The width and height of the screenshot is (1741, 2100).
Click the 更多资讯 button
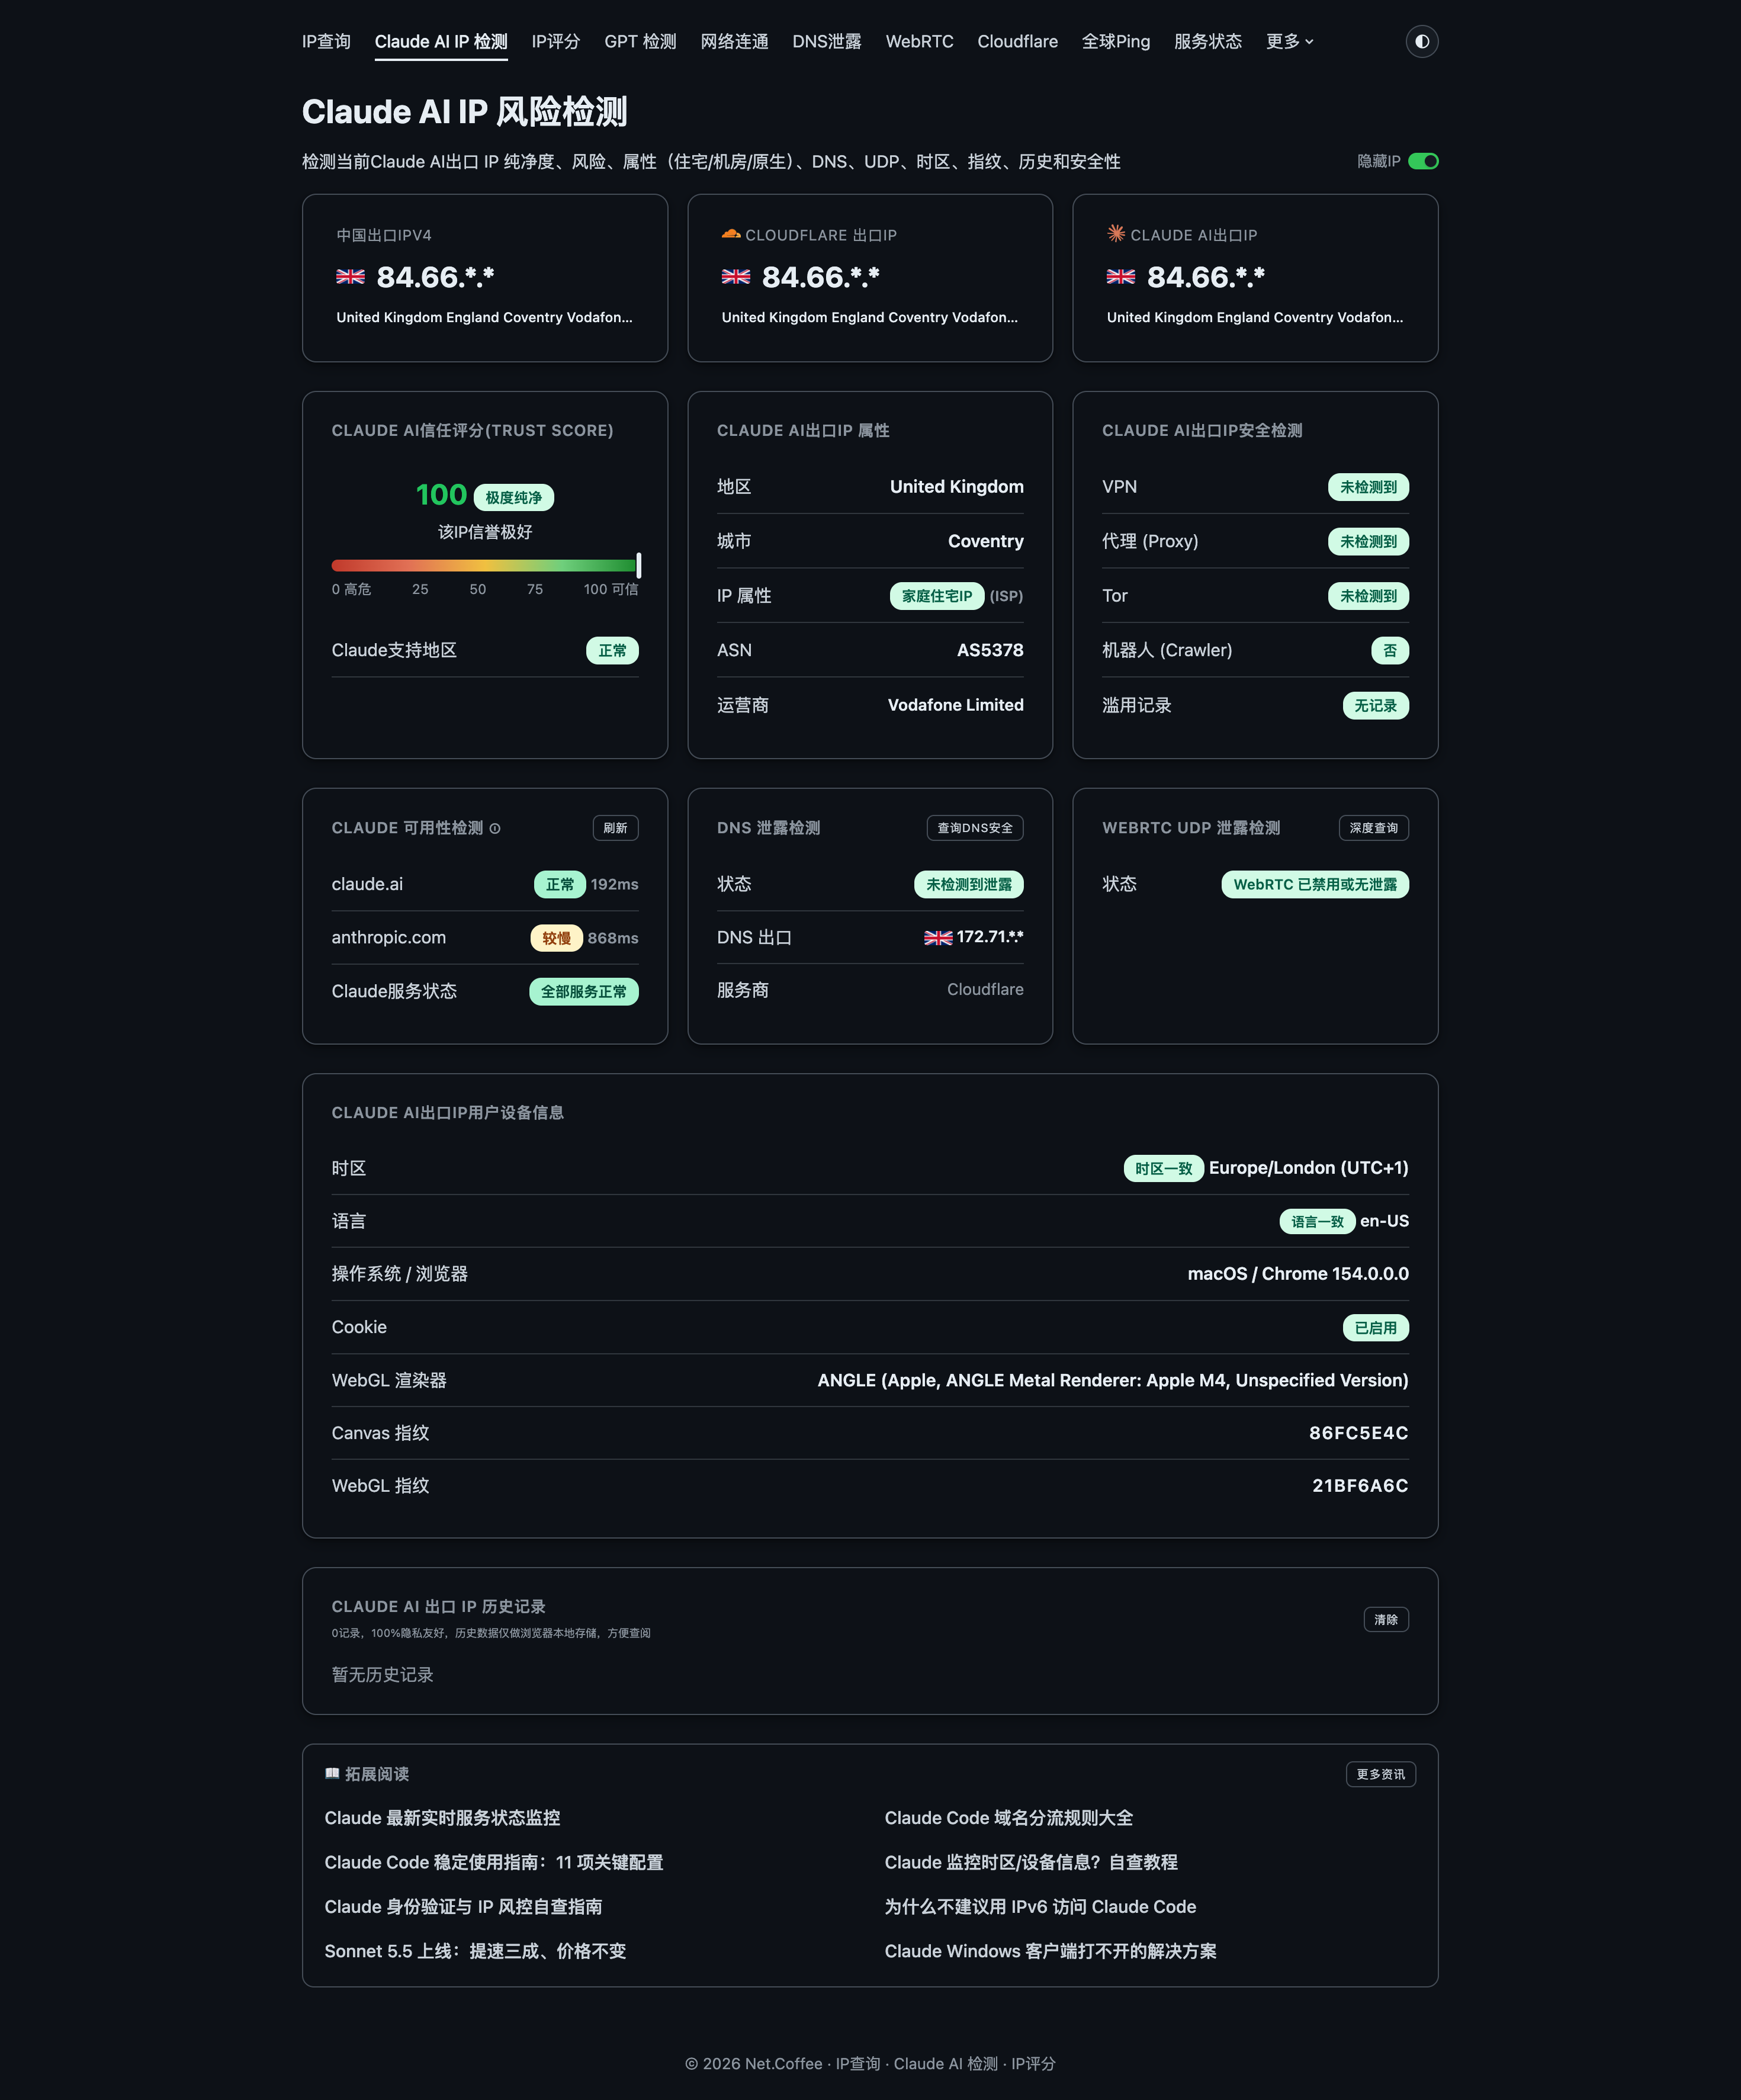tap(1380, 1774)
